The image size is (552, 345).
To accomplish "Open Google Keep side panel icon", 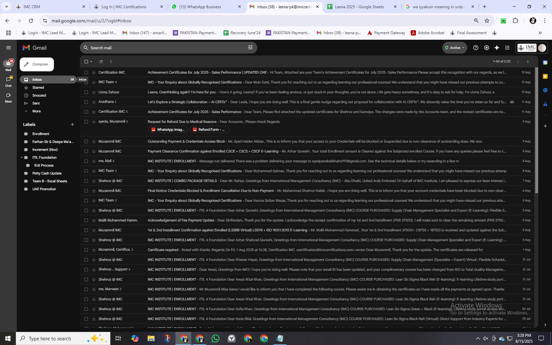I will [x=545, y=76].
